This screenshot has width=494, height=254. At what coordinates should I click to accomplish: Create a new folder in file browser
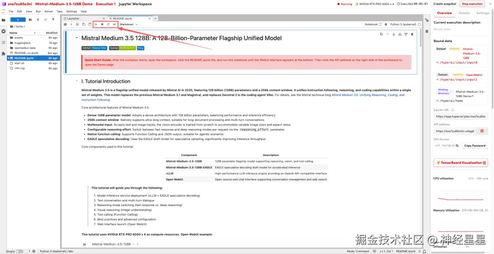point(30,20)
